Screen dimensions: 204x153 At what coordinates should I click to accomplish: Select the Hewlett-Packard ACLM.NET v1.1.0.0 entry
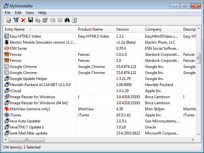tap(40, 85)
